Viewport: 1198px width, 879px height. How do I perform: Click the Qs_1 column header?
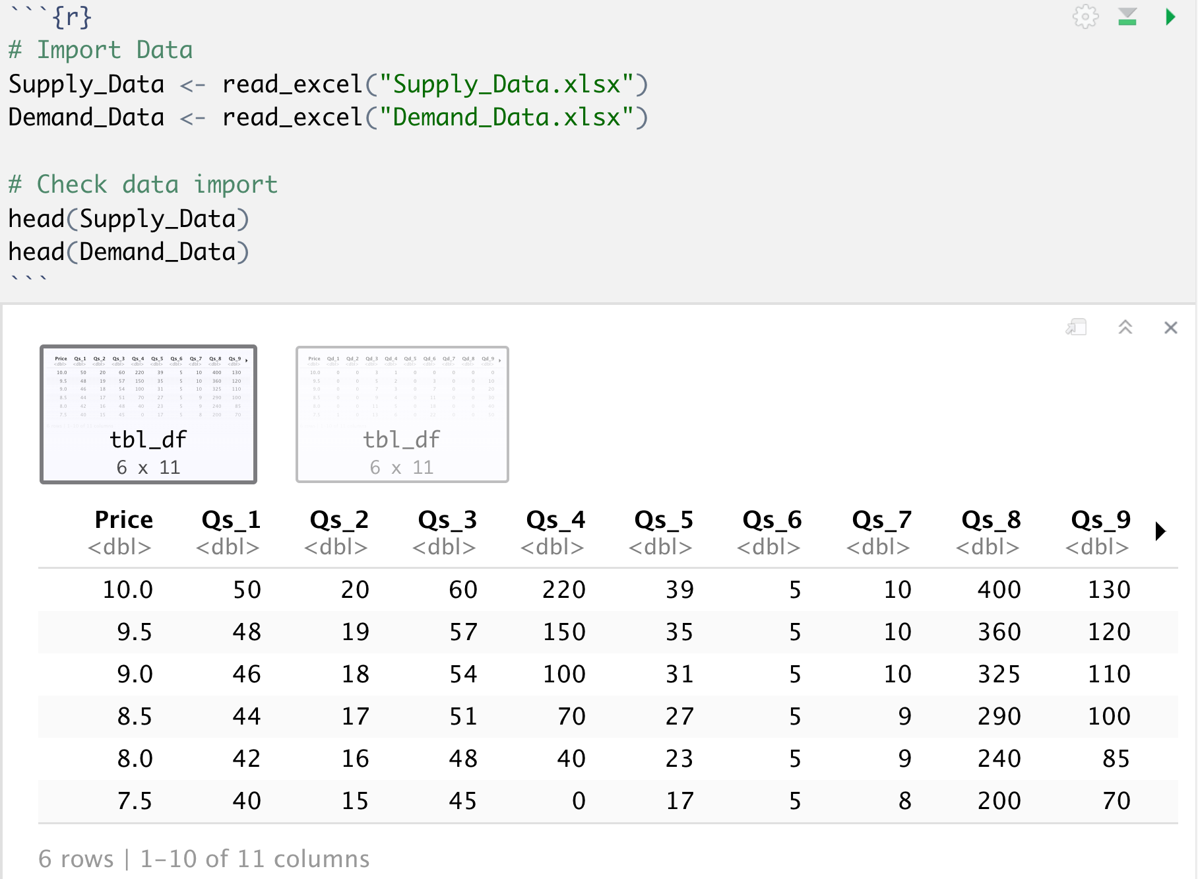point(231,520)
